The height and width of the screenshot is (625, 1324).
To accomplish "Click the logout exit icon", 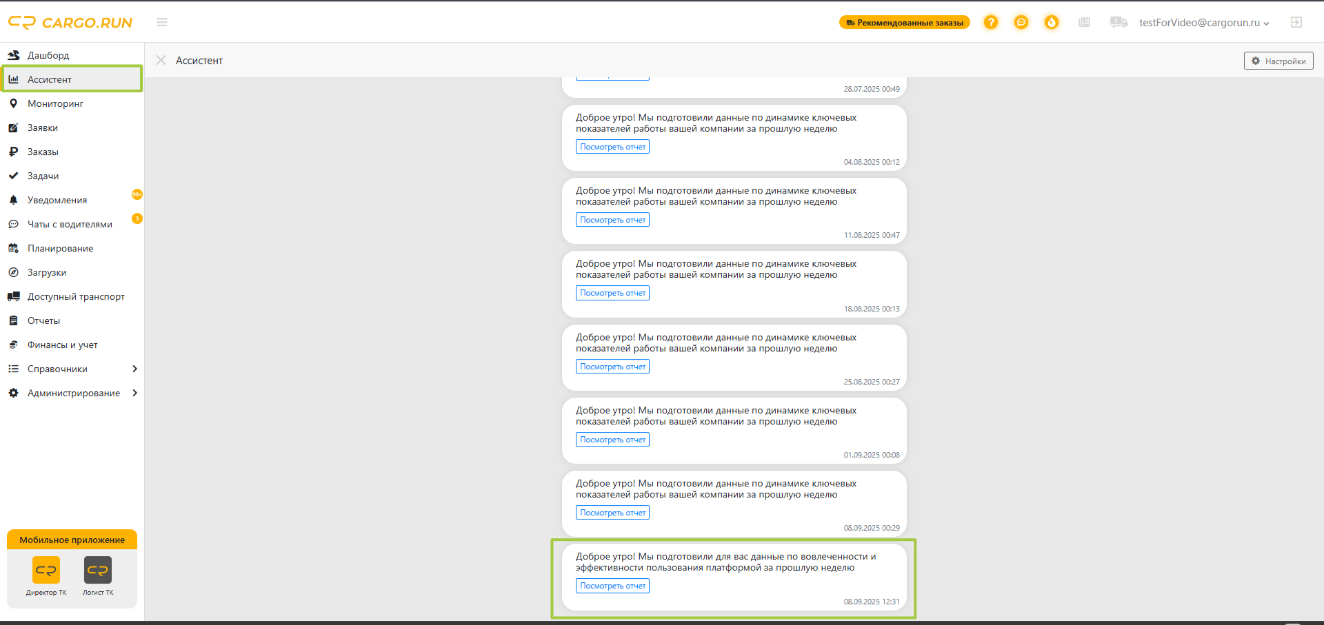I will pos(1296,22).
